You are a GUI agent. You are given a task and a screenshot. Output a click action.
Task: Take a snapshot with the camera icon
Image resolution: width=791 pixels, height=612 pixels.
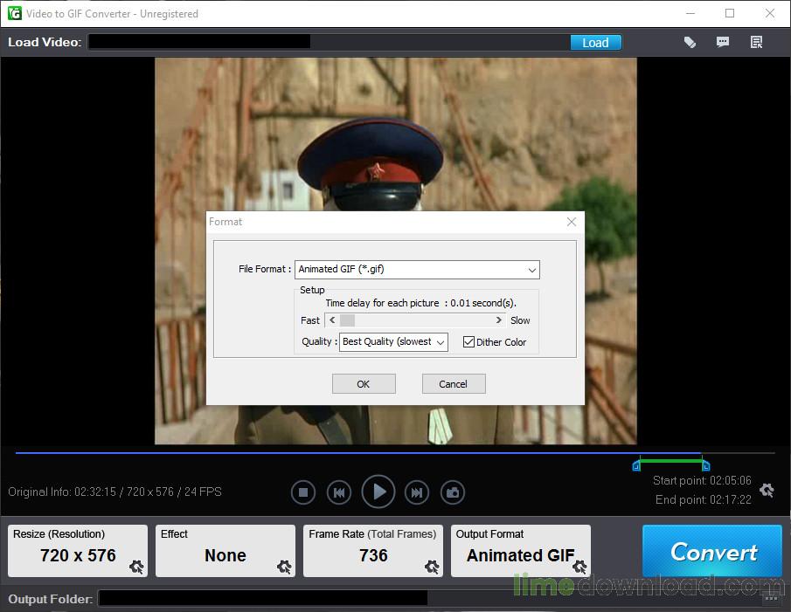[x=453, y=492]
